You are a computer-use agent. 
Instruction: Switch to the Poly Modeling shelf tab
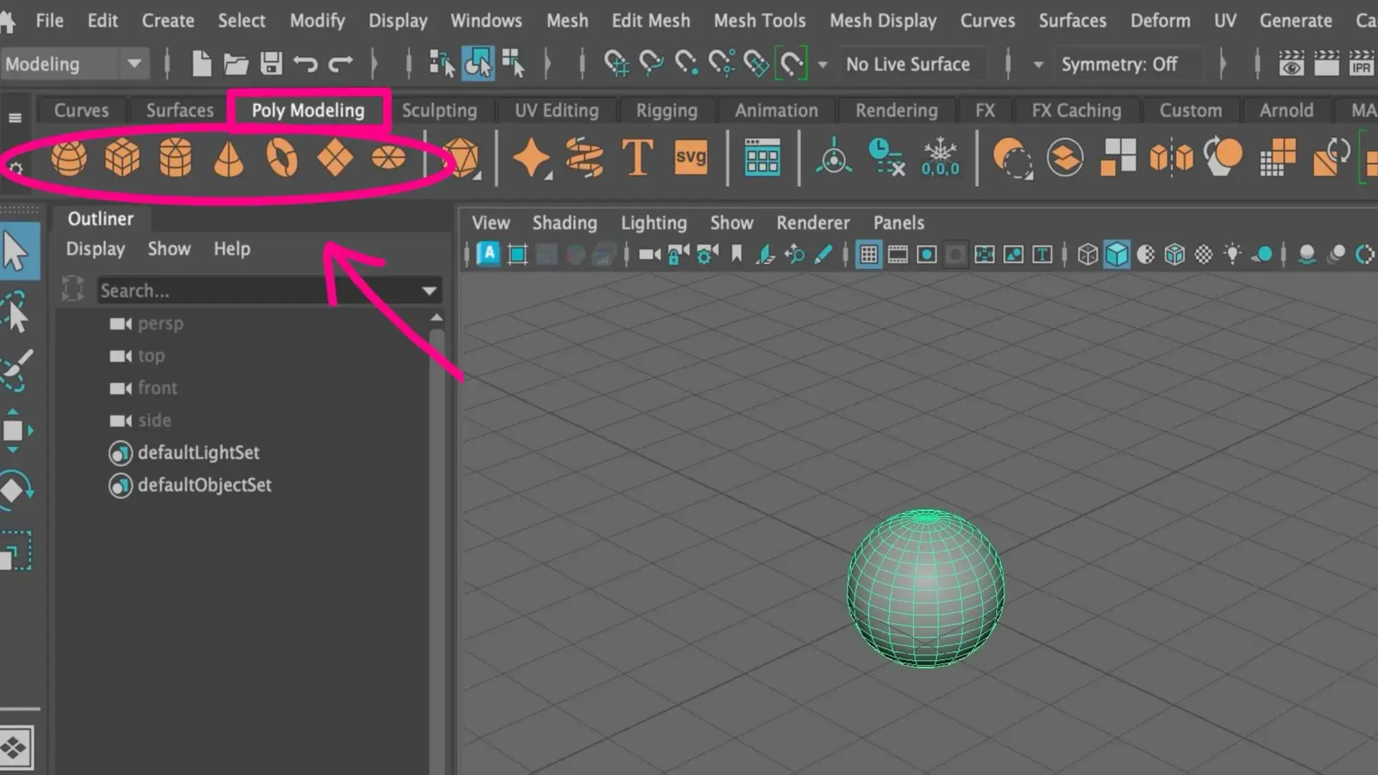coord(308,111)
